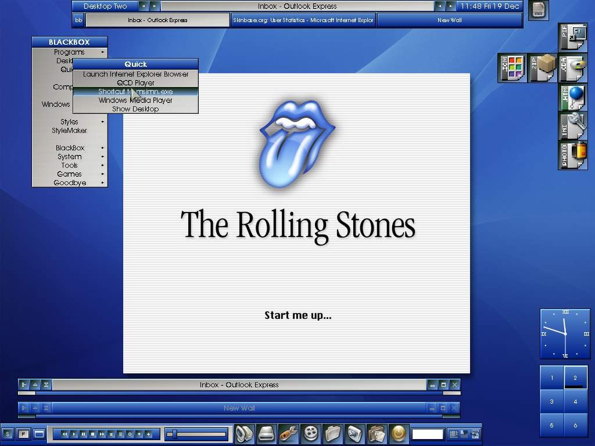Click the 11:48 Fri 19 Dec clock text
Screen dimensions: 595x446
pos(489,6)
